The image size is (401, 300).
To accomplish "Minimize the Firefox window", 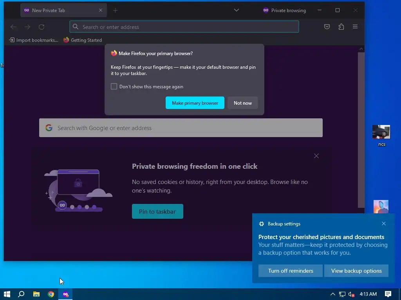I will click(x=320, y=10).
